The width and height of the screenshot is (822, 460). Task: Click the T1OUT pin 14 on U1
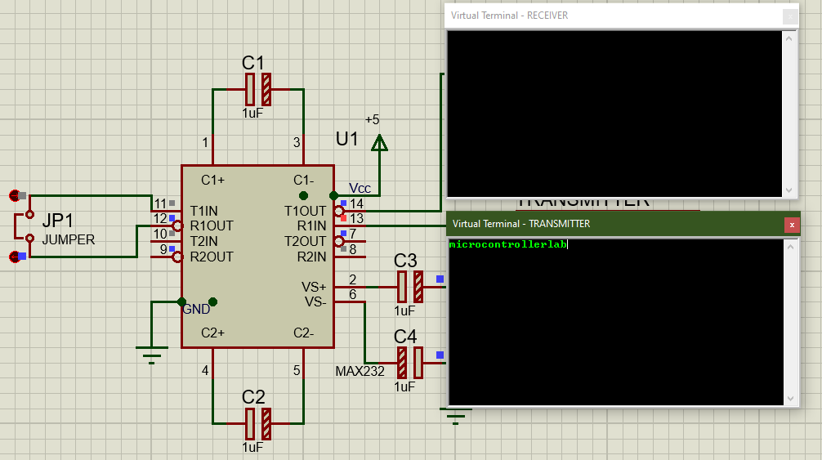click(x=350, y=211)
